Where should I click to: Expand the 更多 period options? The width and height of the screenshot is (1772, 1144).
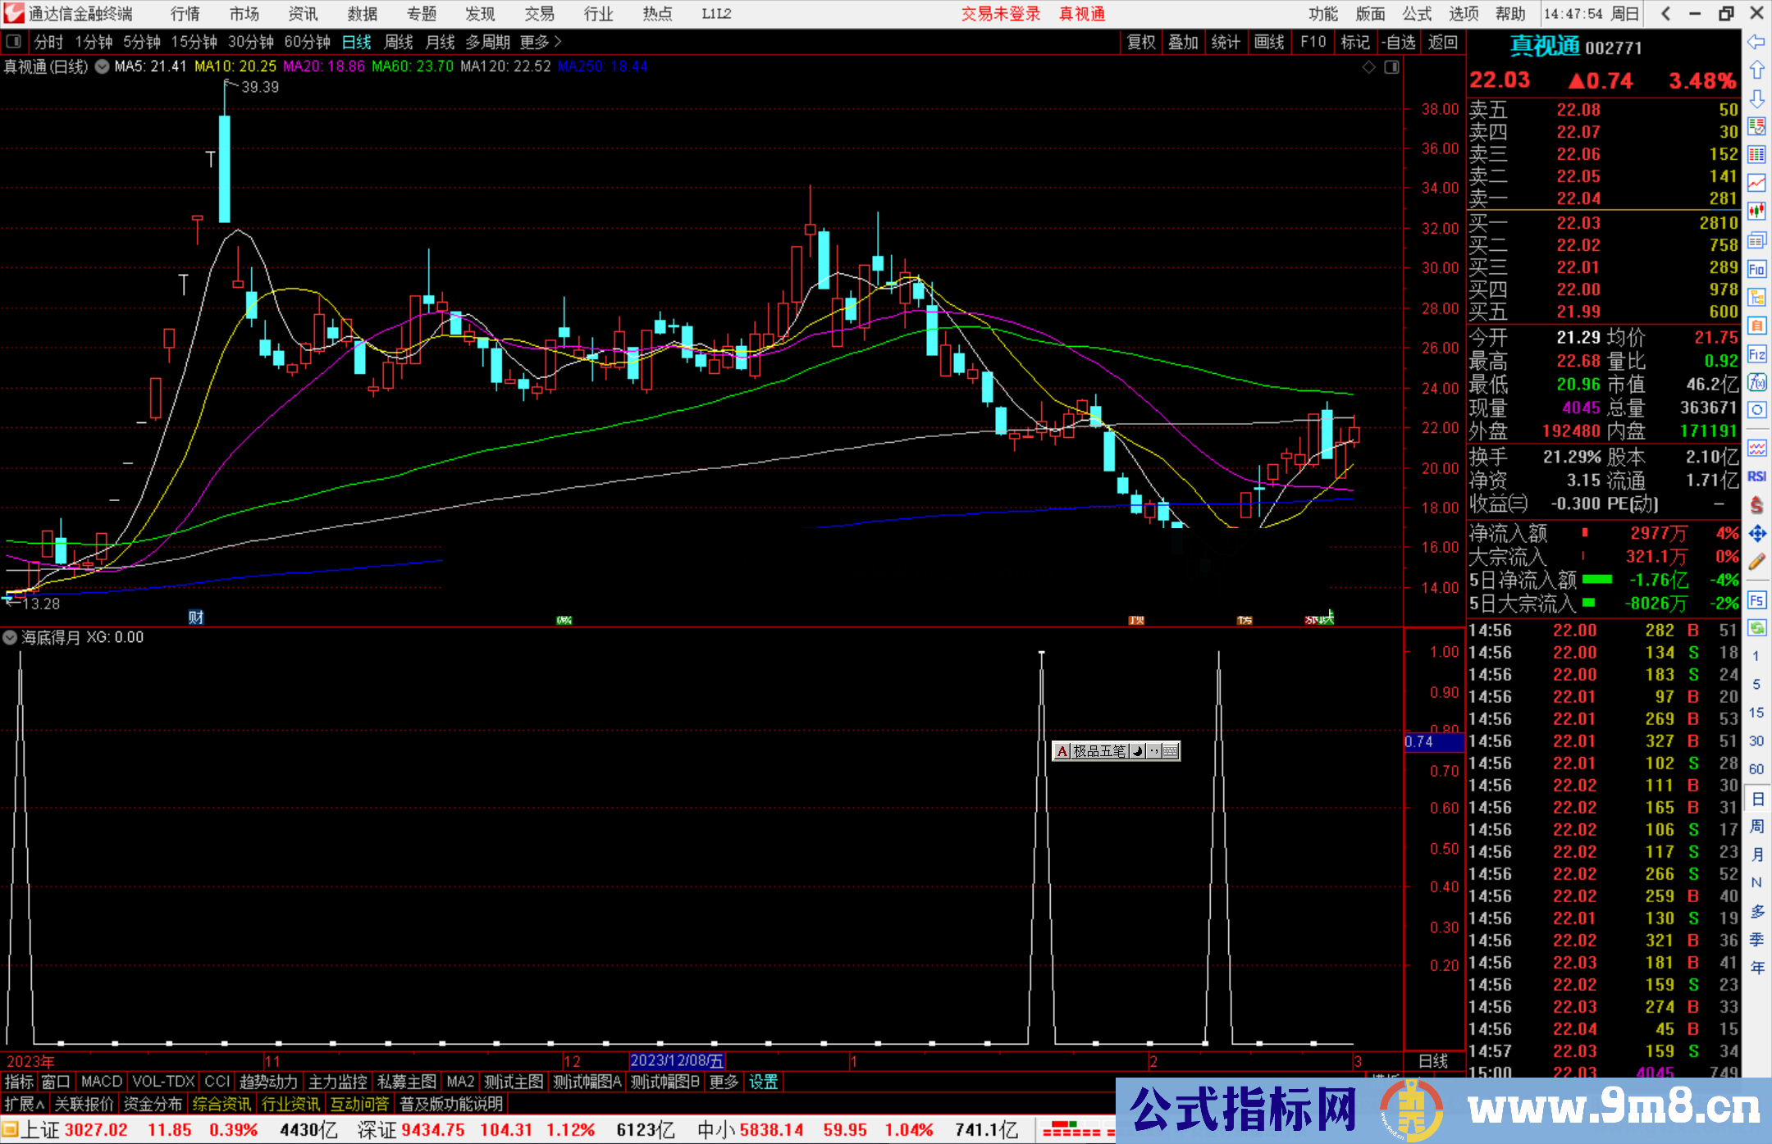coord(540,42)
